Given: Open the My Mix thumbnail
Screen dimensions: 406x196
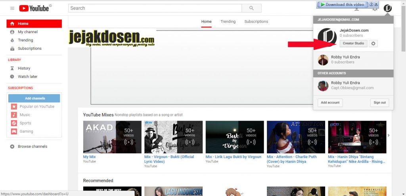Looking at the screenshot, I should tap(112, 137).
